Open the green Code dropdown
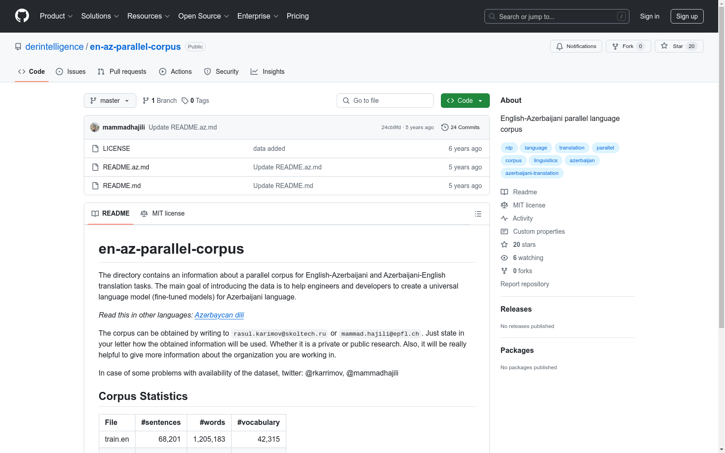 click(x=465, y=101)
